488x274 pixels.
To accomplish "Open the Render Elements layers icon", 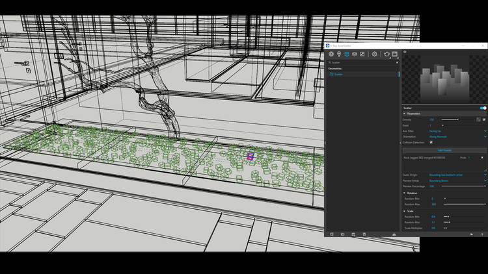I will click(x=355, y=55).
